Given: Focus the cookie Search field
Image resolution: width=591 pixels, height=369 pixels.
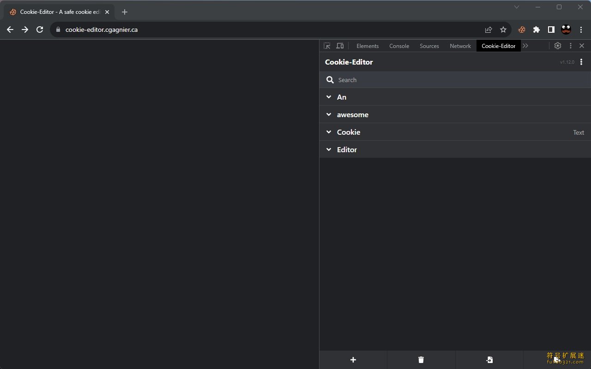Looking at the screenshot, I should [455, 80].
